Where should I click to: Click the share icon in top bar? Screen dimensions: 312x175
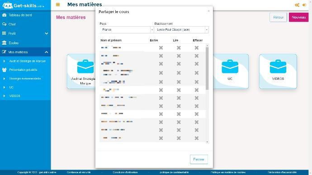tap(297, 5)
